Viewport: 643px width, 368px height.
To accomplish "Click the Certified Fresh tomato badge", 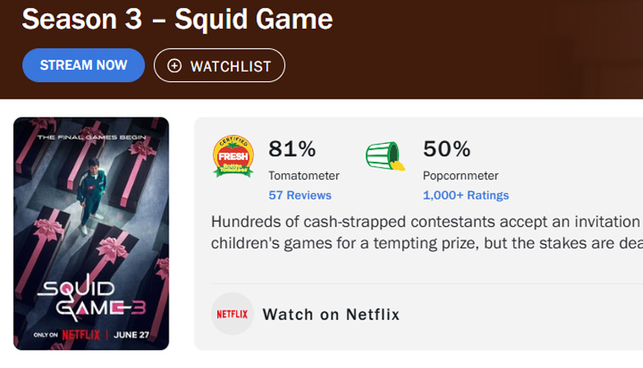I will pos(234,156).
